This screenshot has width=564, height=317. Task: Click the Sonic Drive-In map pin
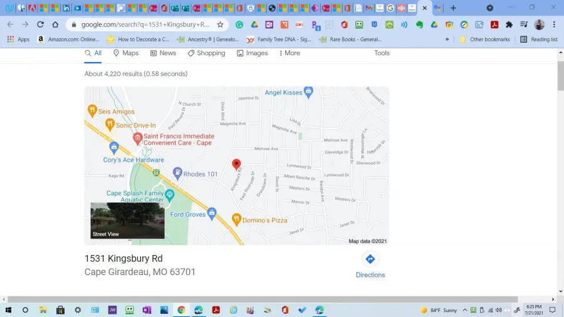(x=110, y=124)
